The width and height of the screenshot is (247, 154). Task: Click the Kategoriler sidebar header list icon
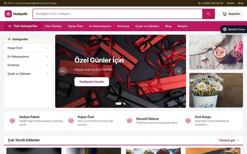pyautogui.click(x=9, y=39)
